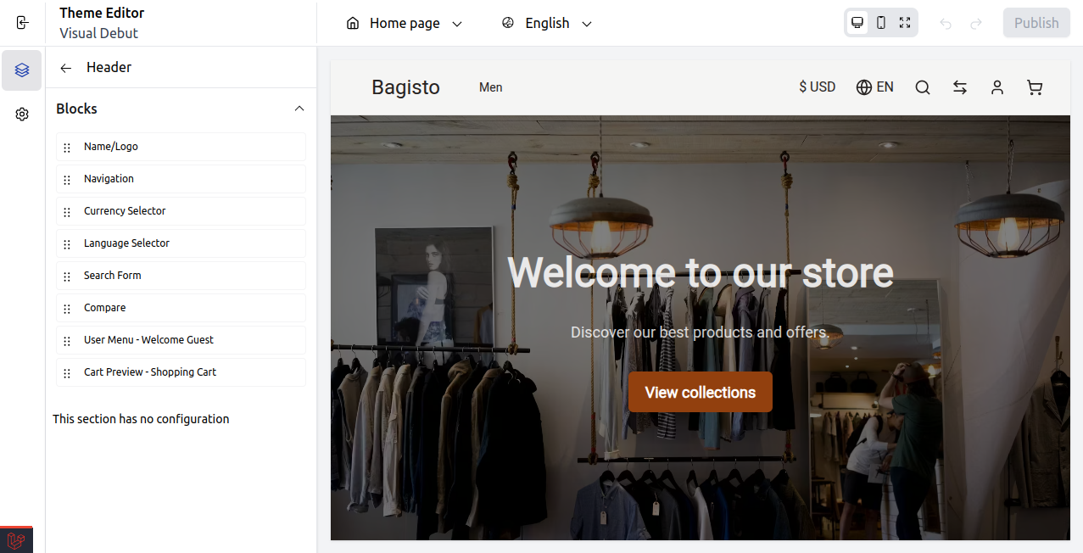The height and width of the screenshot is (553, 1083).
Task: Switch to fullscreen preview mode
Action: coord(905,23)
